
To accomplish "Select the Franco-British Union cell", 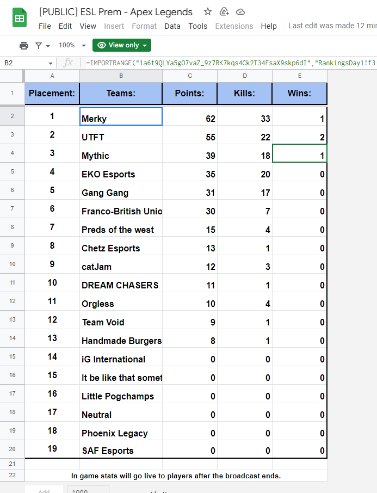I will coord(121,209).
